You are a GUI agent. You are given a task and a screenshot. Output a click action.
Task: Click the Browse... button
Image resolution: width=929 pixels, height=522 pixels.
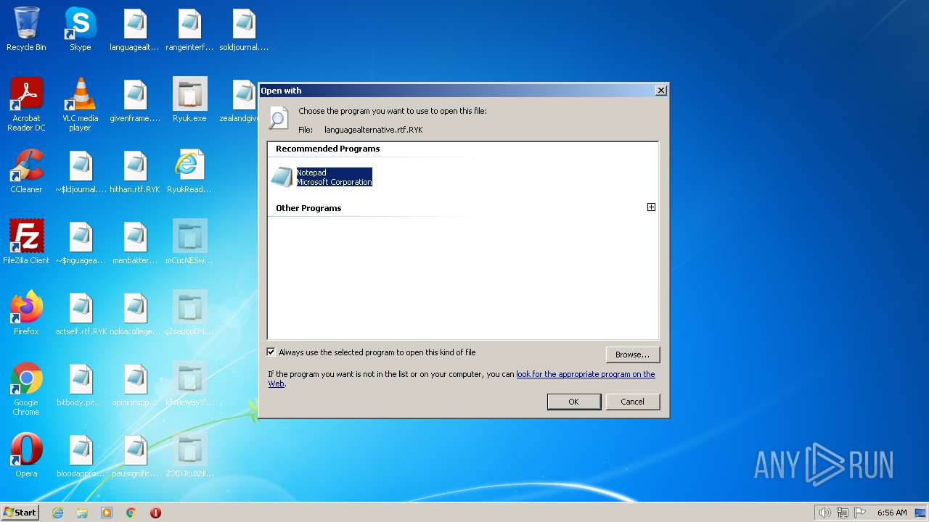(x=632, y=355)
